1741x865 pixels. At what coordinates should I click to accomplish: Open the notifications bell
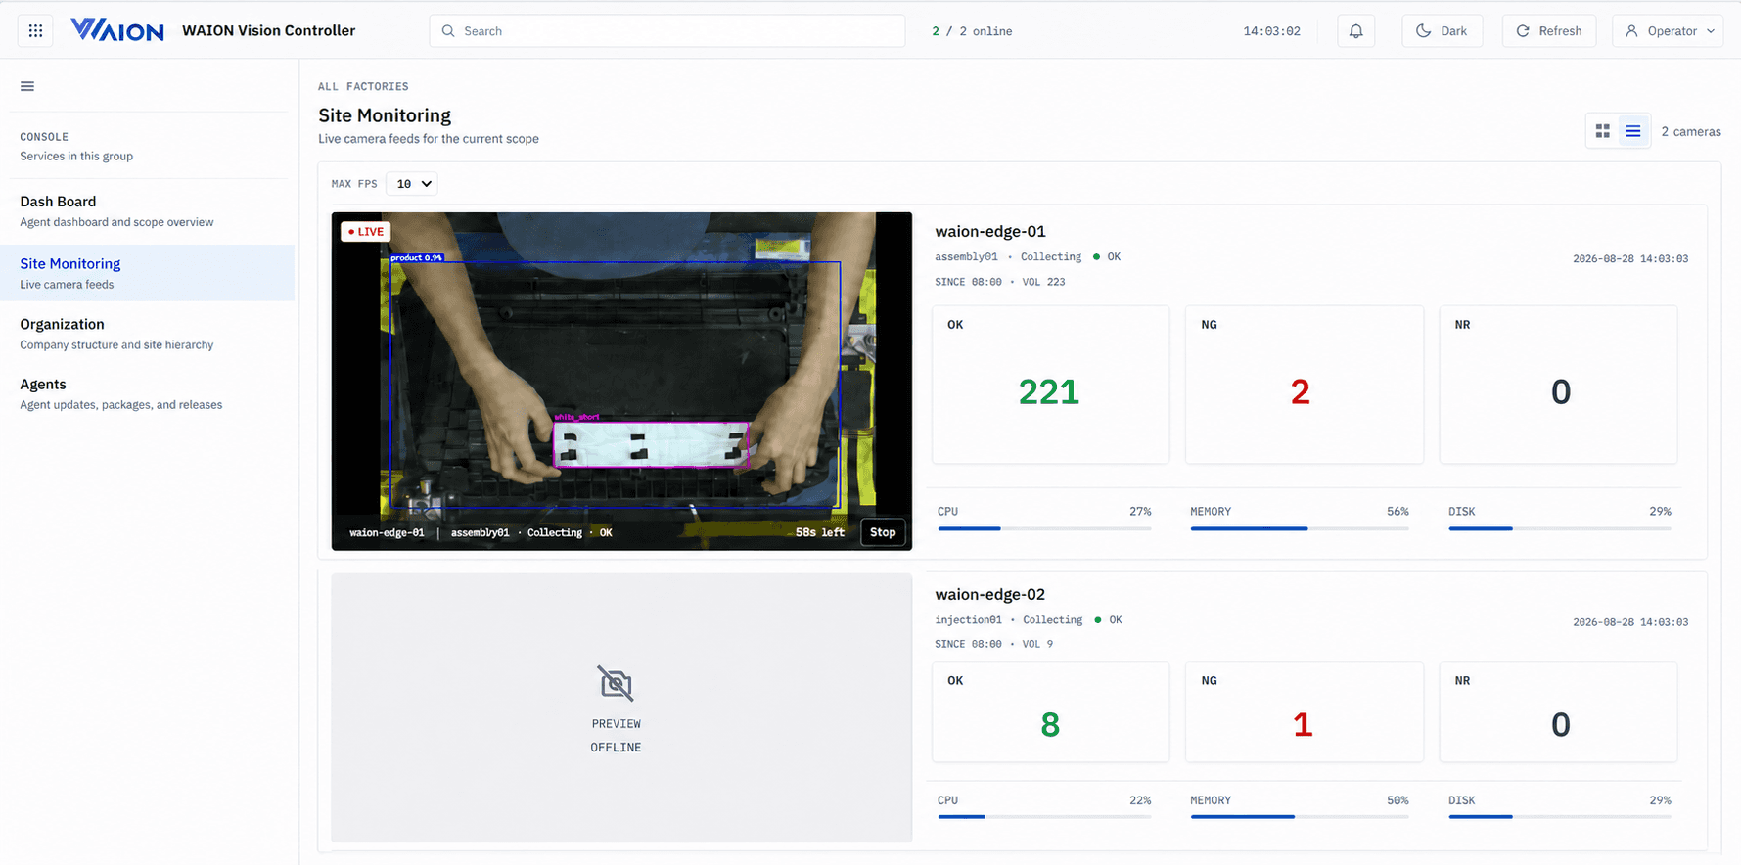click(1355, 31)
